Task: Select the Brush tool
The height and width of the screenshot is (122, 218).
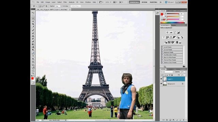Action: point(33,33)
